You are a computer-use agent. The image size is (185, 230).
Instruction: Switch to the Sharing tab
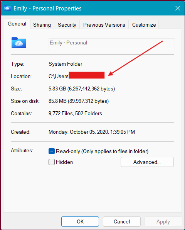(42, 25)
